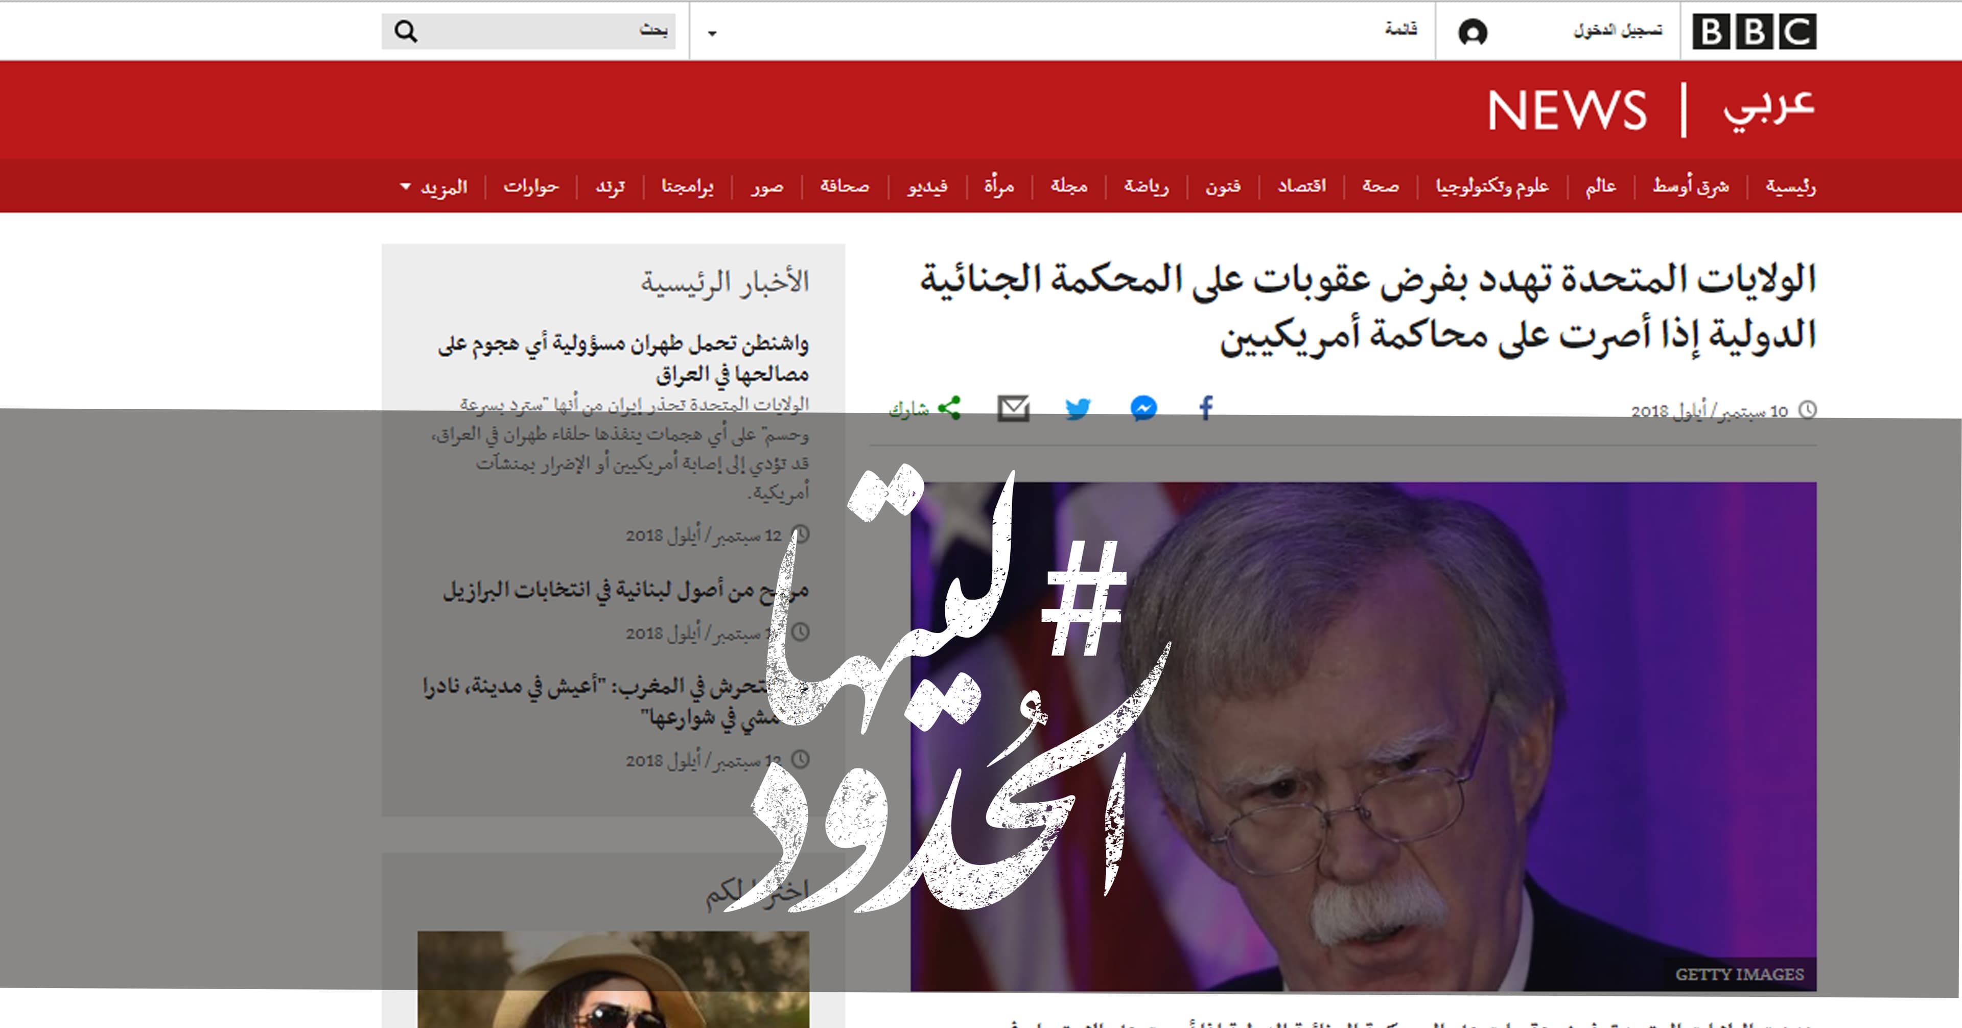Open رياضة section
This screenshot has height=1028, width=1962.
point(1146,186)
